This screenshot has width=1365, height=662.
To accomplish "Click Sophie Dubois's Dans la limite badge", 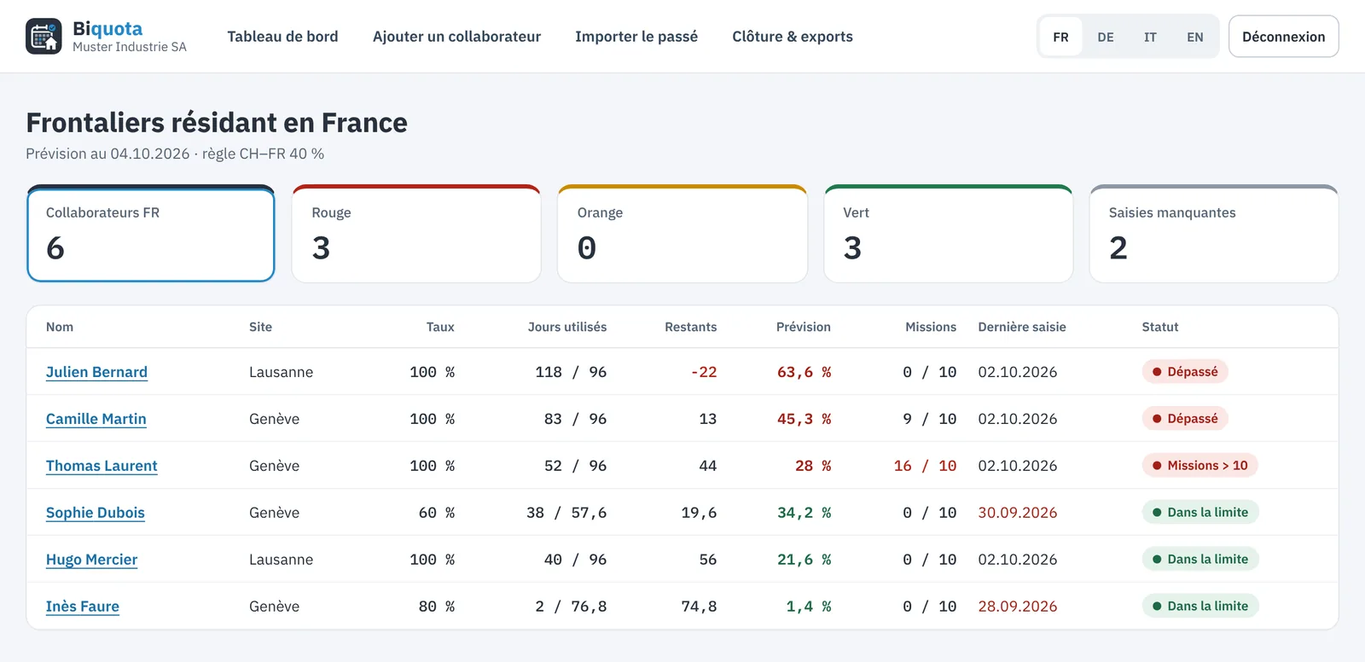I will (1200, 513).
